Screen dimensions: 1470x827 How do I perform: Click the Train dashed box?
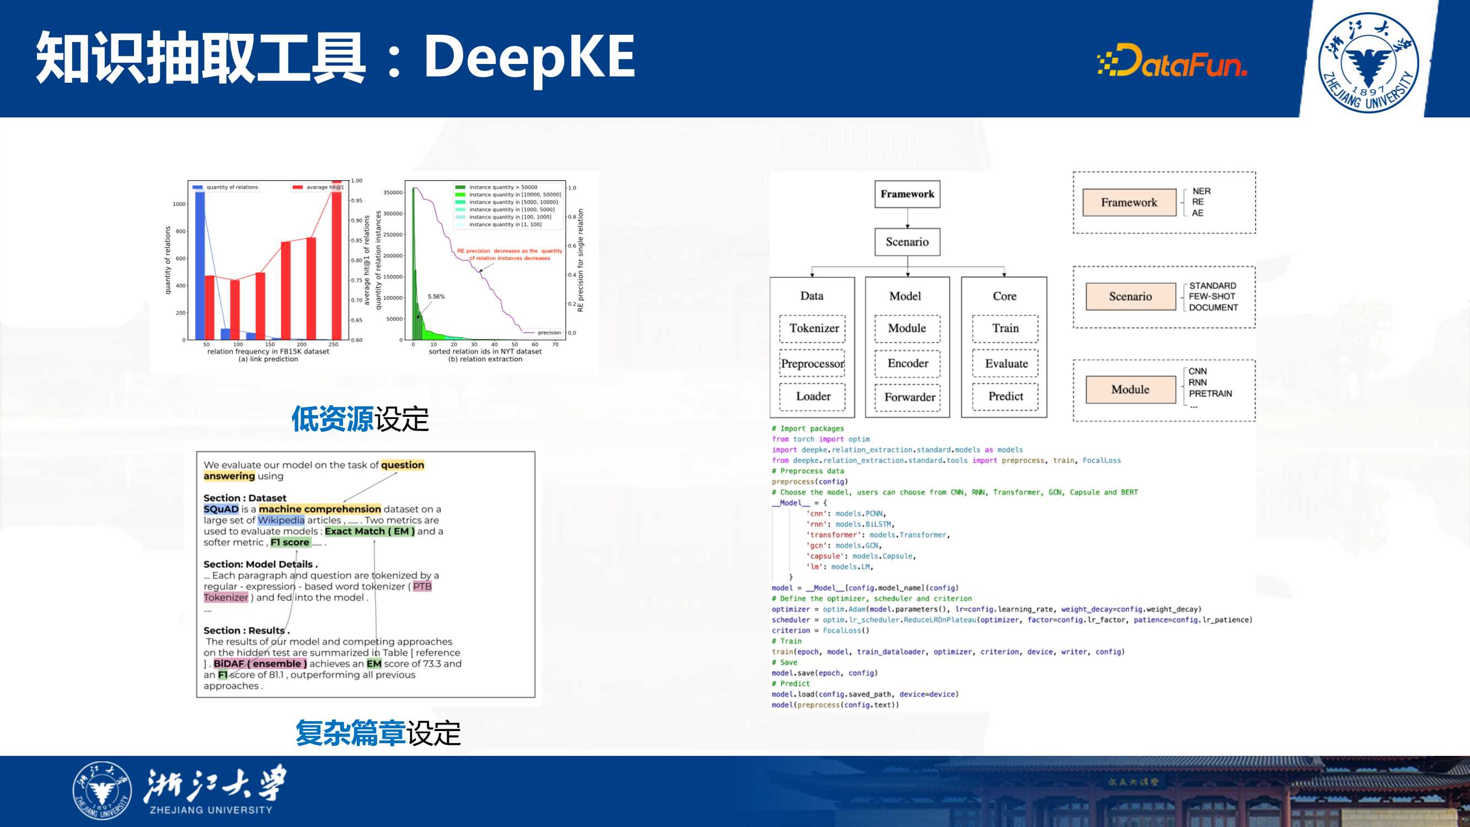1006,328
